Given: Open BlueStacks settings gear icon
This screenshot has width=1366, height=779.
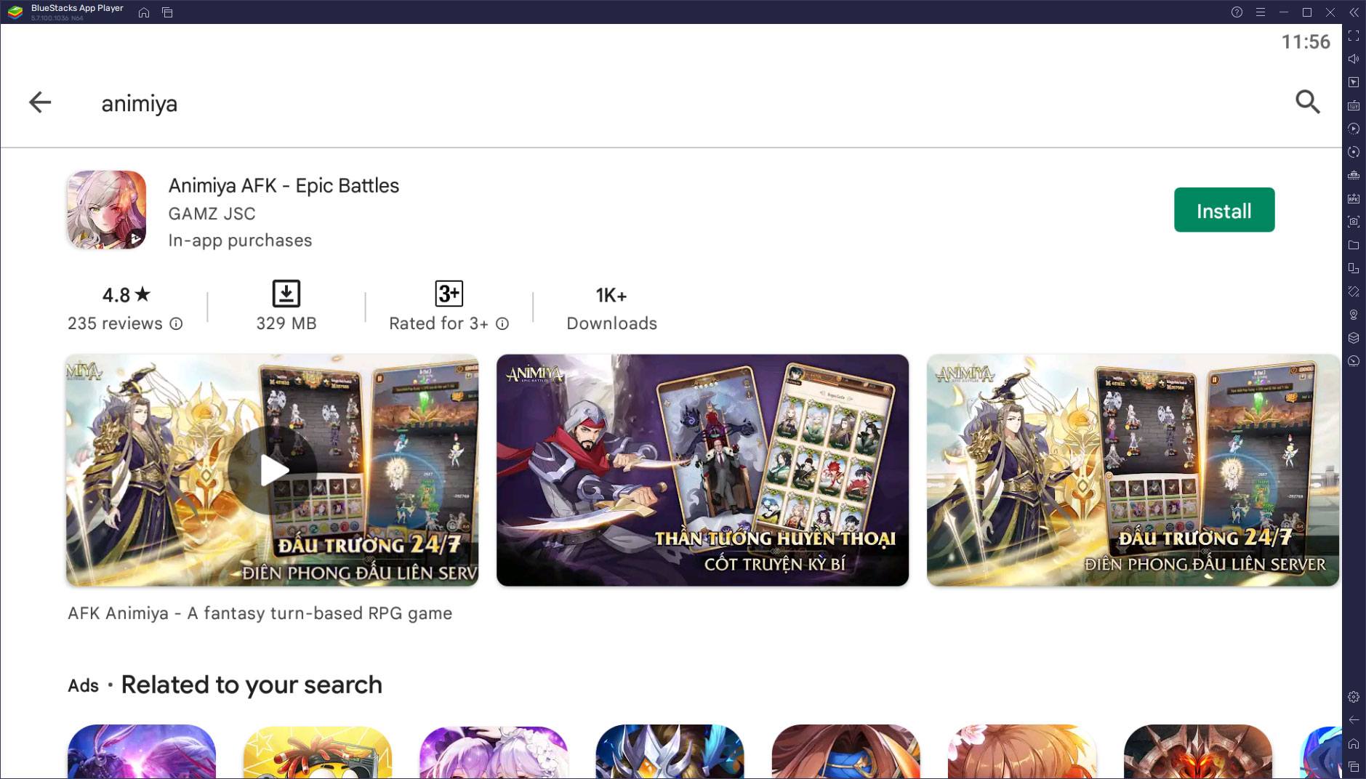Looking at the screenshot, I should [x=1354, y=697].
